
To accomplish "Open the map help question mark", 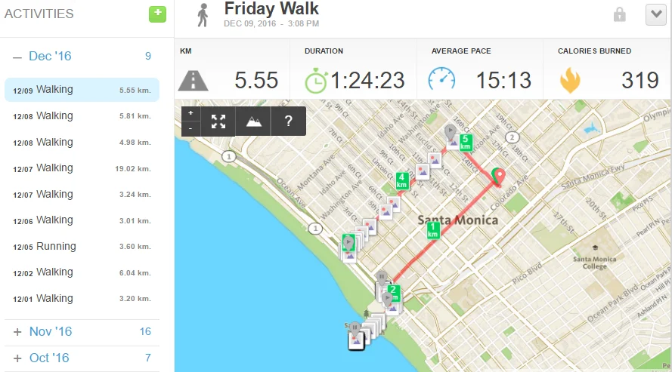I will 288,121.
